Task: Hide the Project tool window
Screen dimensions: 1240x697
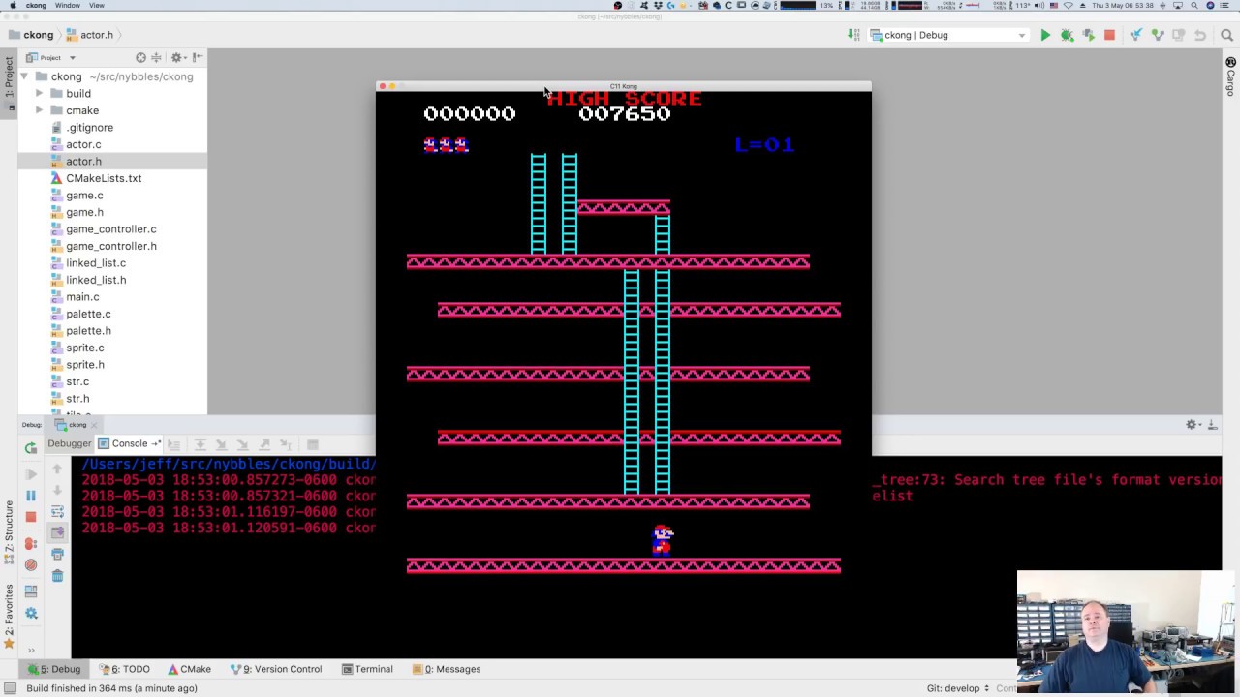Action: (x=198, y=58)
